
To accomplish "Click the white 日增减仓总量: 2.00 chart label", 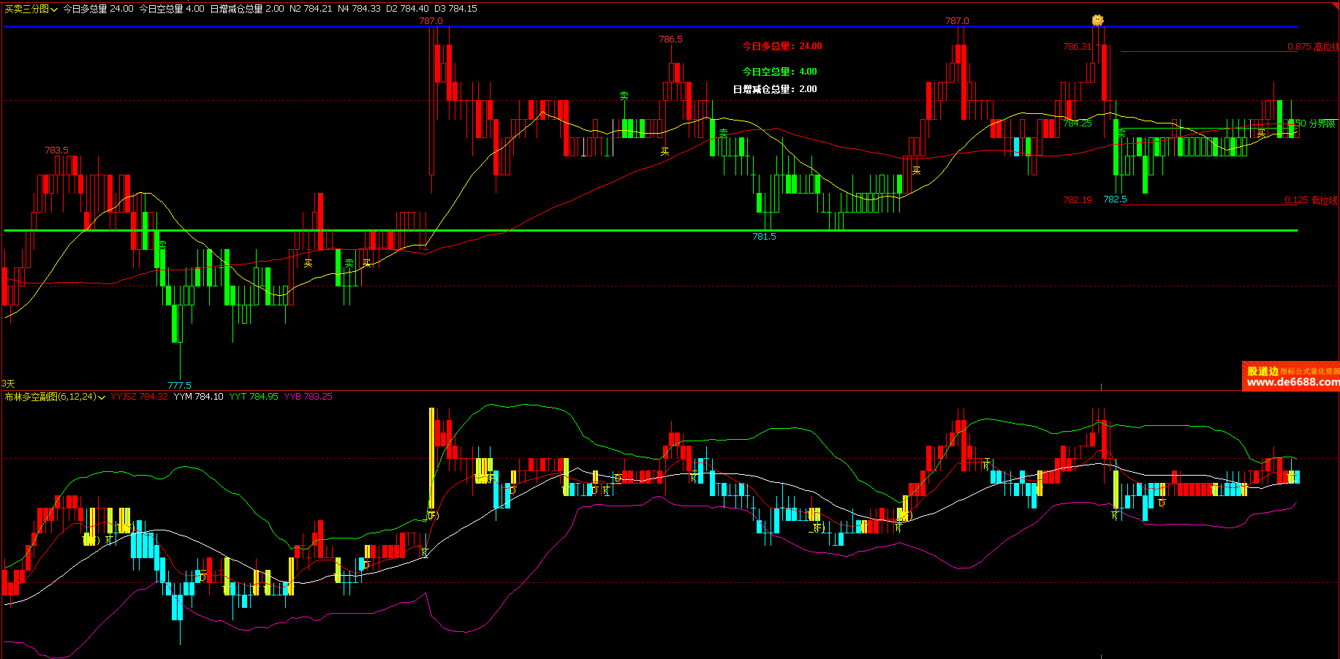I will pyautogui.click(x=775, y=89).
